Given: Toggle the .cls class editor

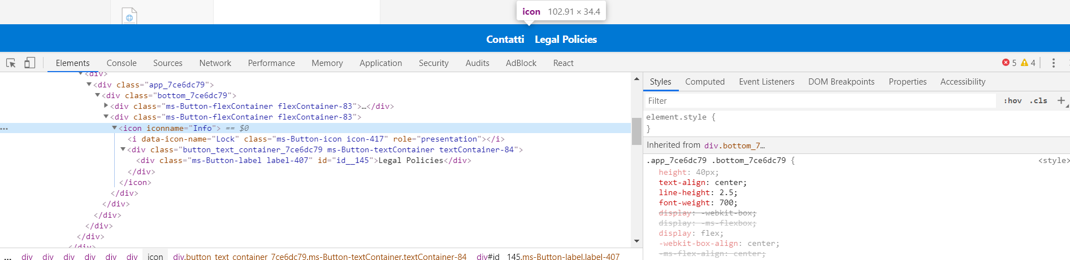Looking at the screenshot, I should tap(1038, 100).
